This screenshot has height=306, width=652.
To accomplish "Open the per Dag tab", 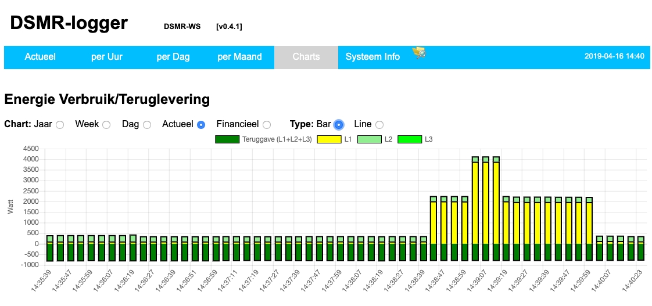I will [173, 57].
